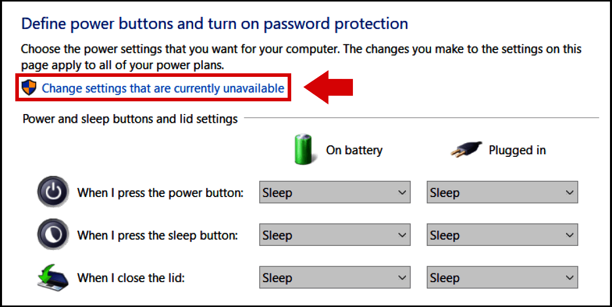Open Change settings that are currently unavailable

(x=163, y=88)
